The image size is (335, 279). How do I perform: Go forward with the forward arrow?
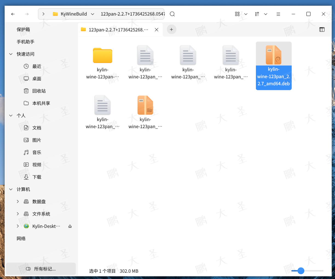pyautogui.click(x=27, y=14)
